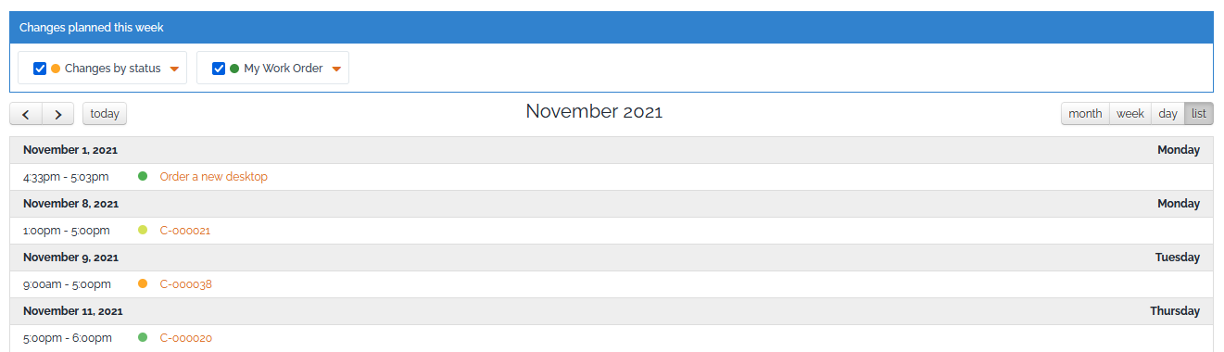Click green dot beside C-000020
Image resolution: width=1224 pixels, height=352 pixels.
pyautogui.click(x=143, y=337)
